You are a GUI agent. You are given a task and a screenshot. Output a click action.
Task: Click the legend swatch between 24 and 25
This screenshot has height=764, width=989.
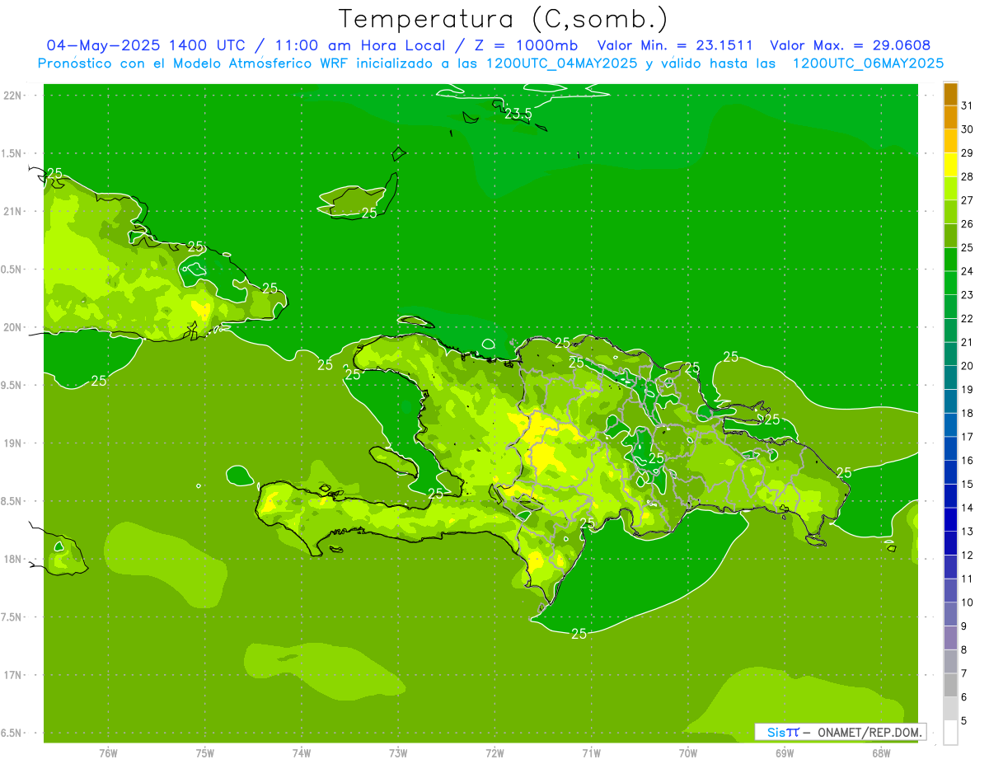pos(950,260)
